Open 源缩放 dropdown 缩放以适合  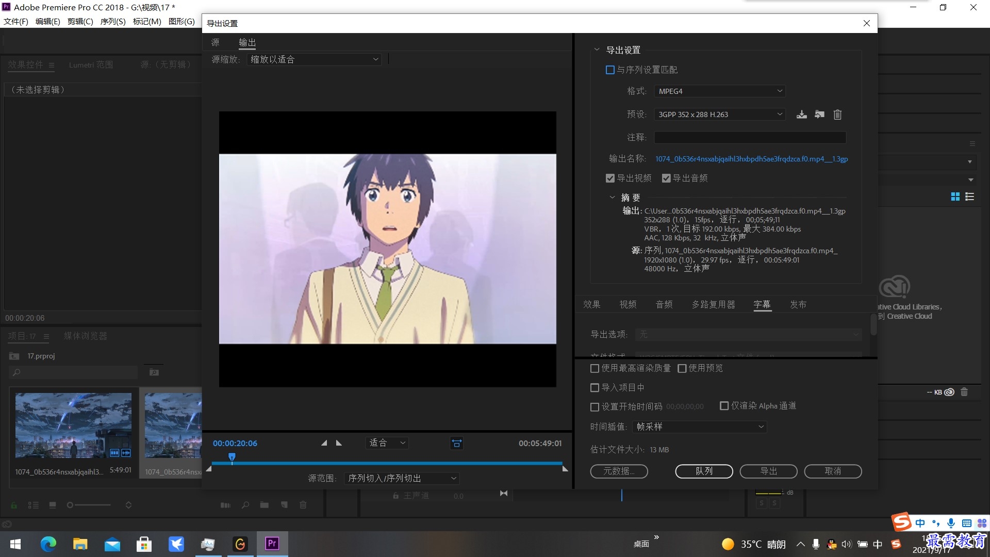coord(314,59)
